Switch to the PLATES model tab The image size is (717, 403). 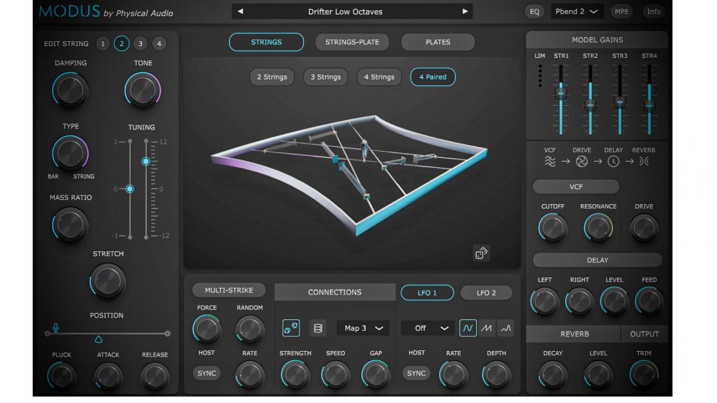point(438,42)
